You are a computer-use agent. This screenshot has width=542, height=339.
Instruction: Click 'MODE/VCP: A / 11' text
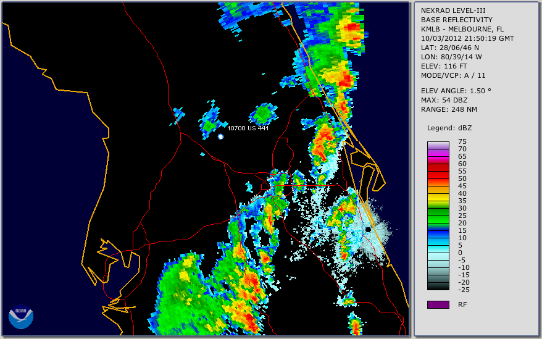[x=453, y=75]
